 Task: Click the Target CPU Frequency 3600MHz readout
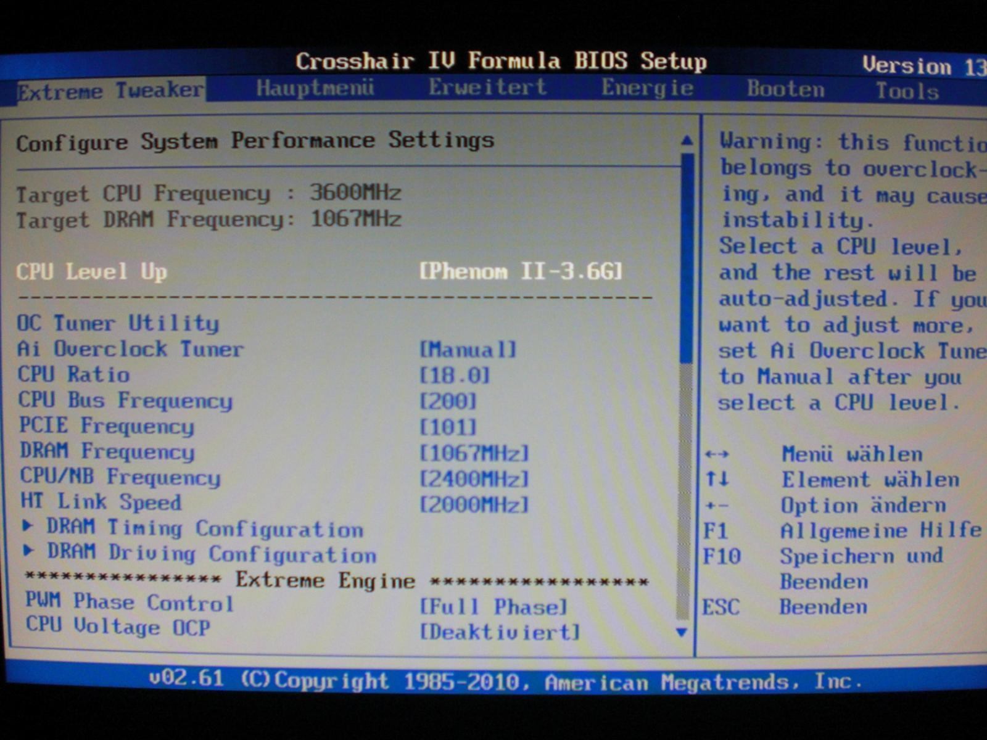(x=209, y=193)
